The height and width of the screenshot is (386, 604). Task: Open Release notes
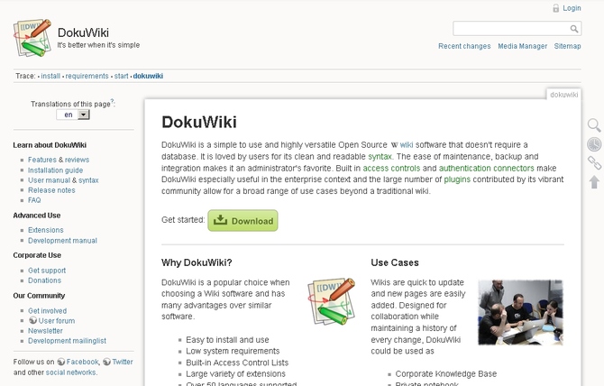click(x=51, y=190)
